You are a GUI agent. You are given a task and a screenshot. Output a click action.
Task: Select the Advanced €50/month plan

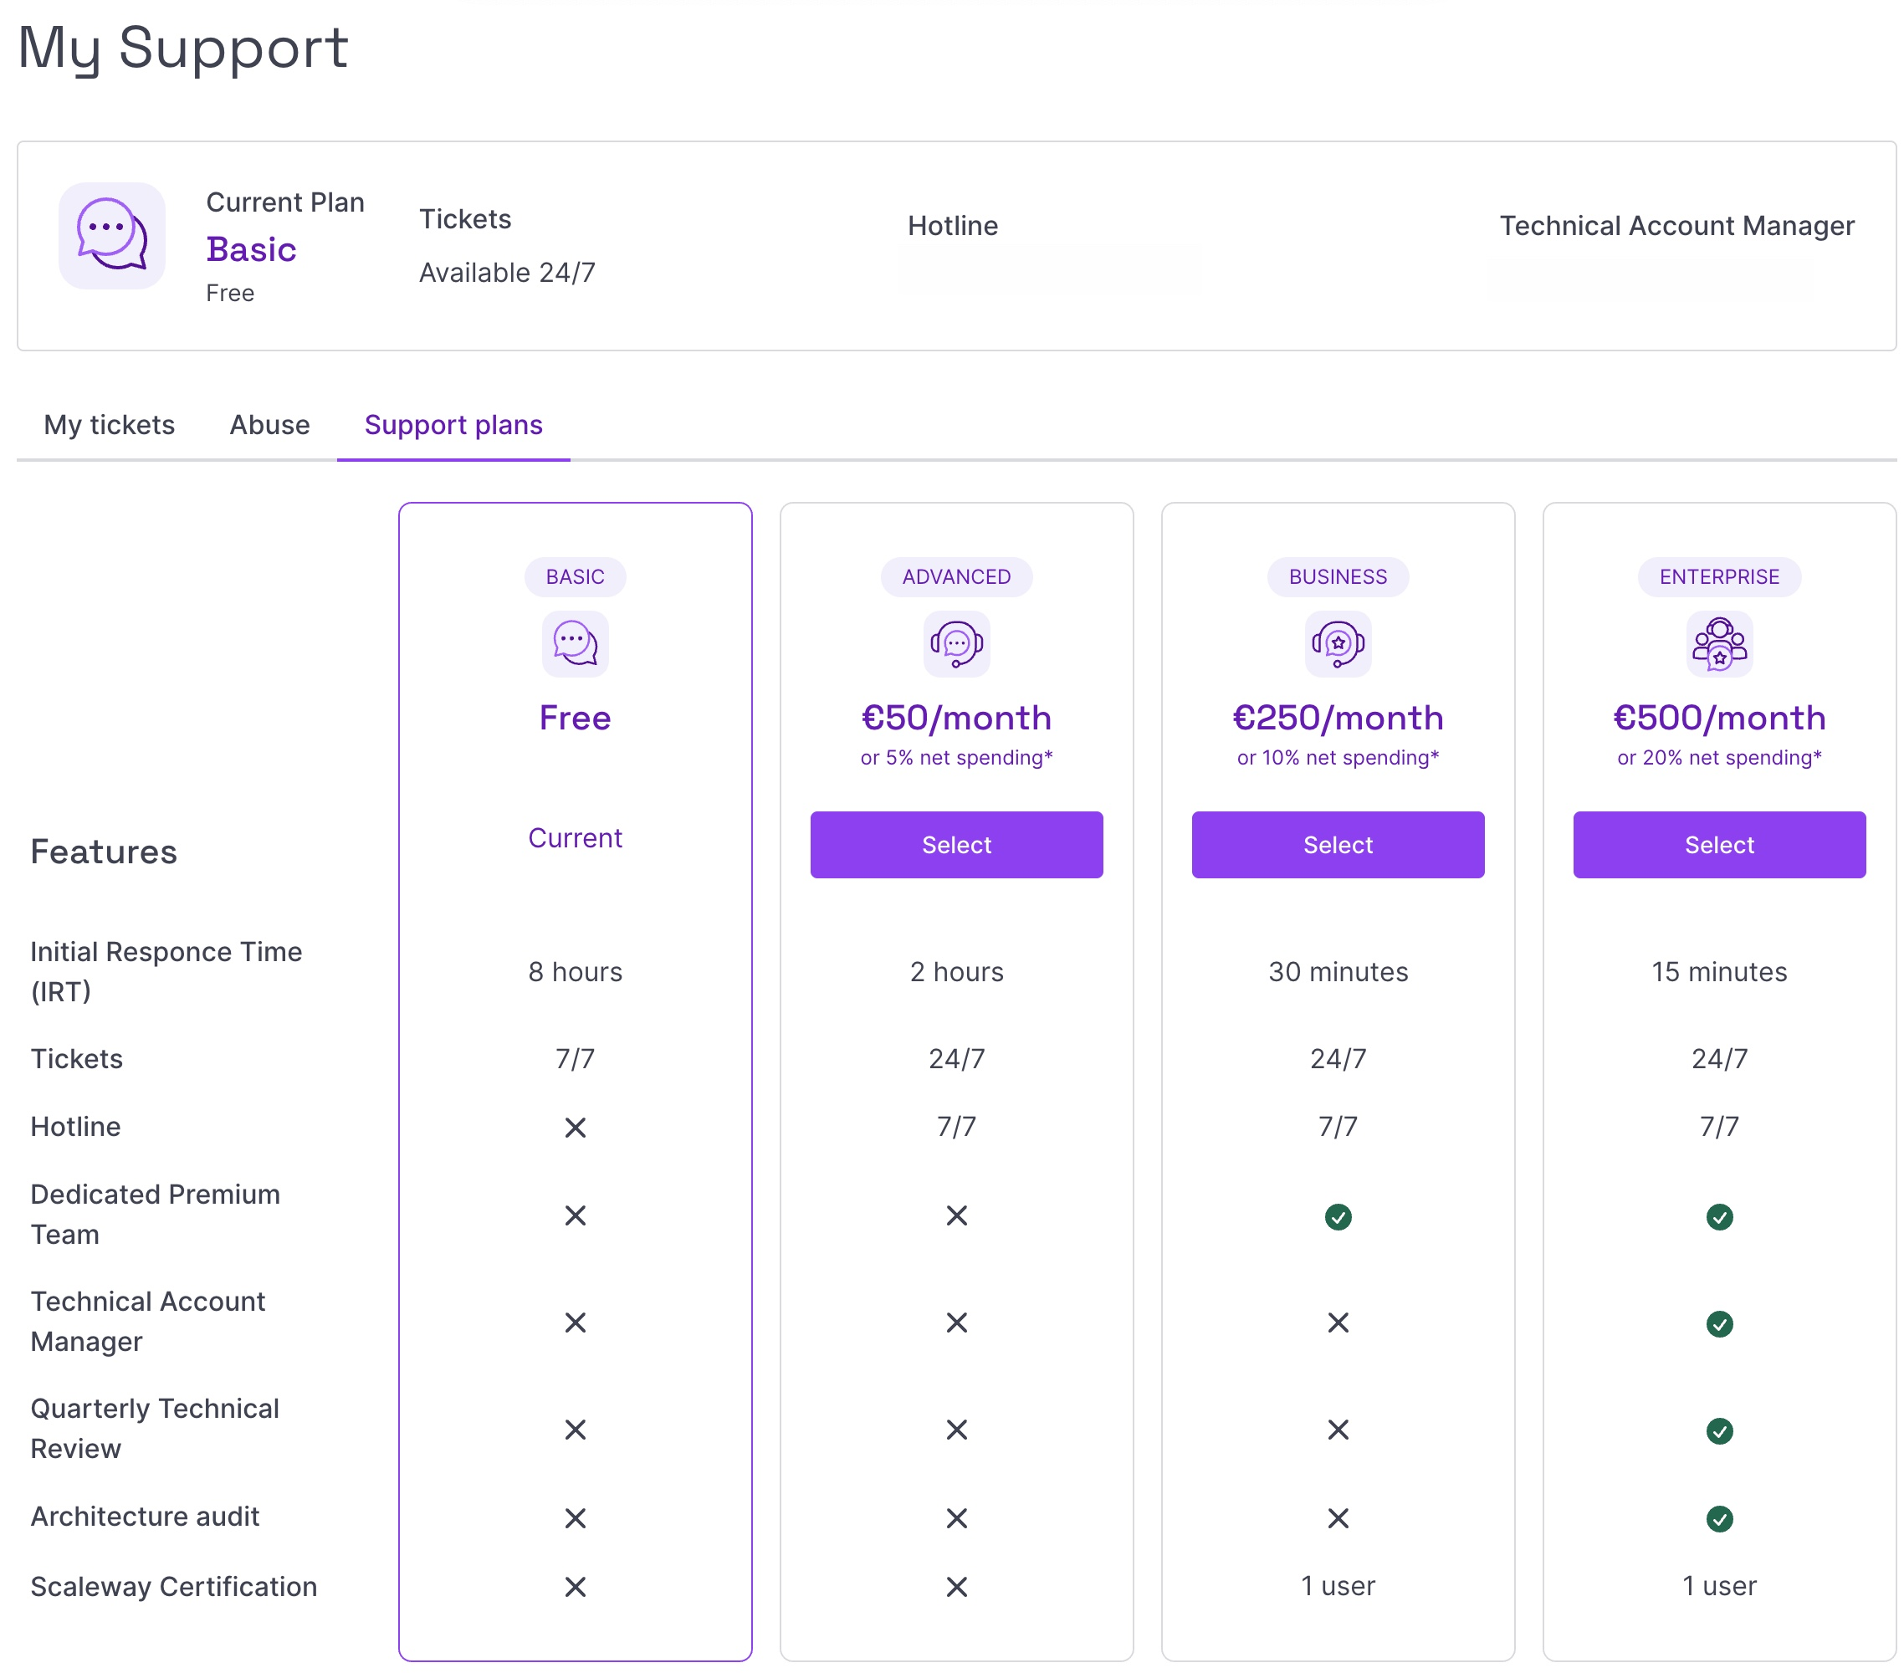pyautogui.click(x=955, y=845)
